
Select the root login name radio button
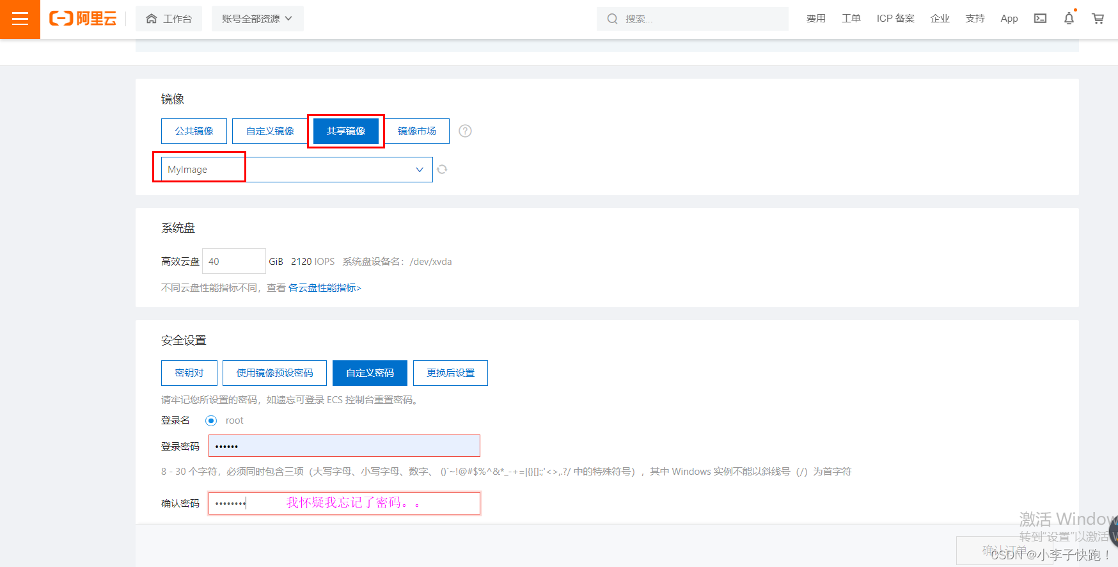pyautogui.click(x=211, y=420)
